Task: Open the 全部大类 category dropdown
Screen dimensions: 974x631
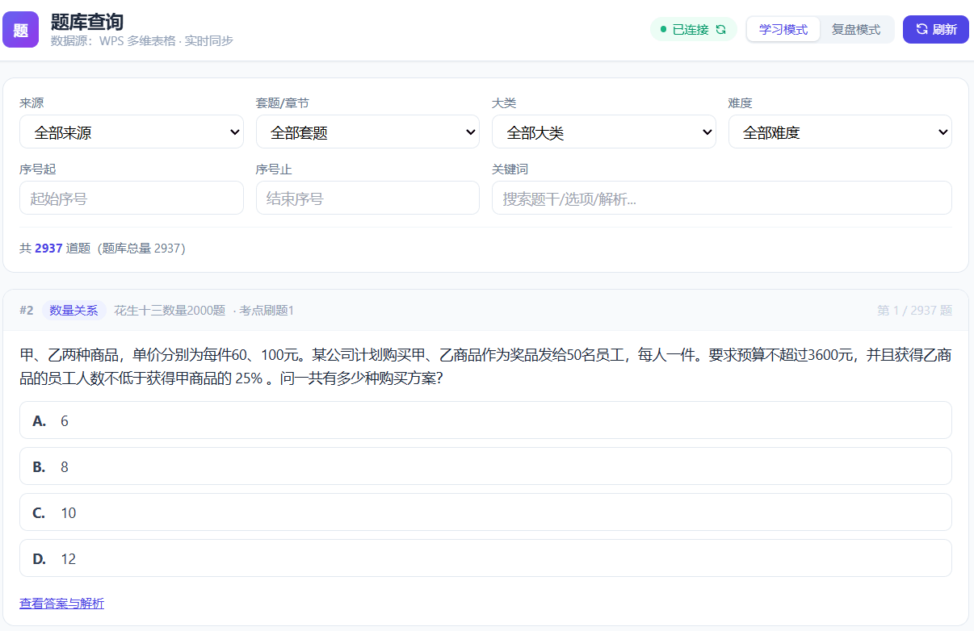Action: click(x=604, y=132)
